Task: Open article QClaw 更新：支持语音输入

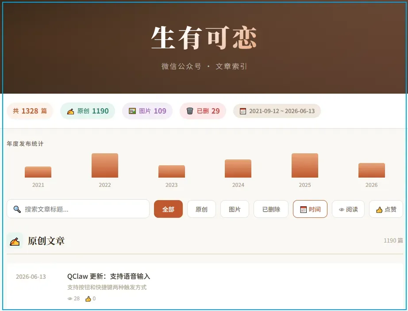Action: [108, 276]
